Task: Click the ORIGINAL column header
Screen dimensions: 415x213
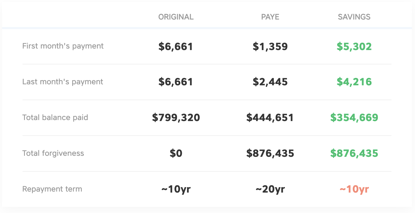Action: coord(176,17)
